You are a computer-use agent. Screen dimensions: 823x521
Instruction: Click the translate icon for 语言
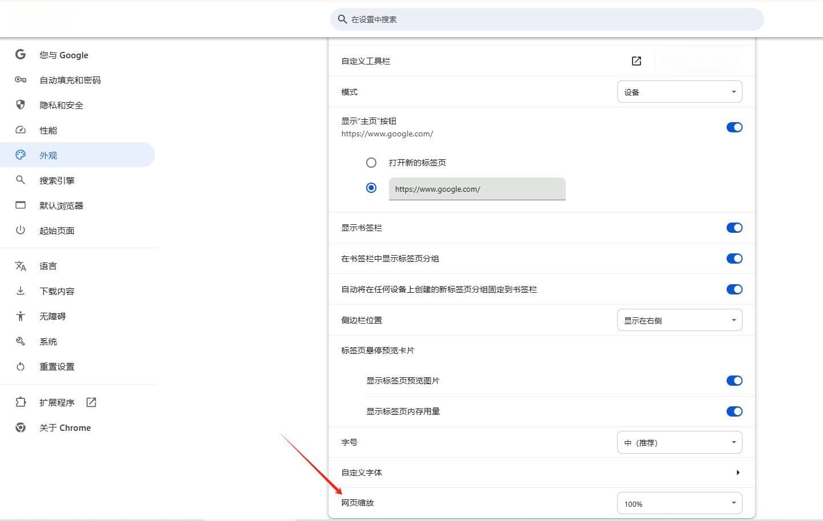pyautogui.click(x=21, y=266)
